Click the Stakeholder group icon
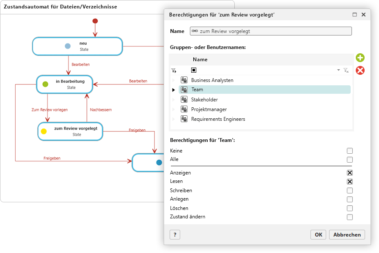The image size is (379, 253). pos(184,99)
